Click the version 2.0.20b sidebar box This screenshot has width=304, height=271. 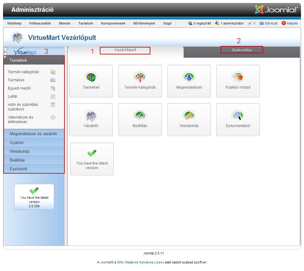coord(34,197)
